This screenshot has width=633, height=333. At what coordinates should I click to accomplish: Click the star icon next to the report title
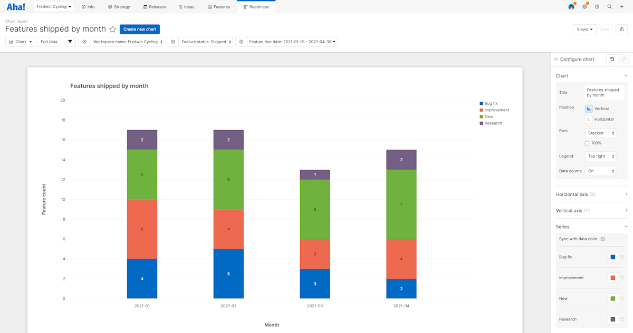[112, 30]
